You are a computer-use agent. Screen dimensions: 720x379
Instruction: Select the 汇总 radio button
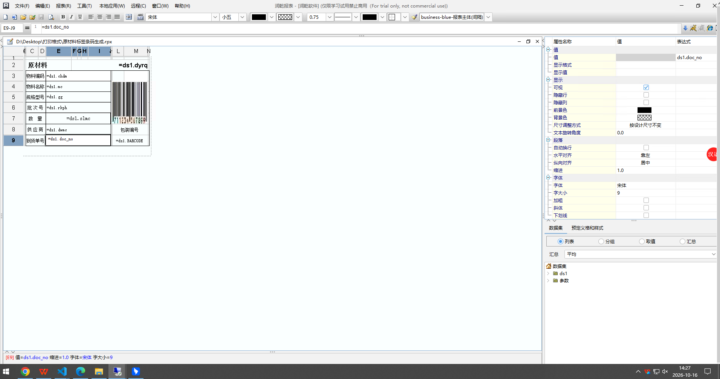tap(682, 241)
